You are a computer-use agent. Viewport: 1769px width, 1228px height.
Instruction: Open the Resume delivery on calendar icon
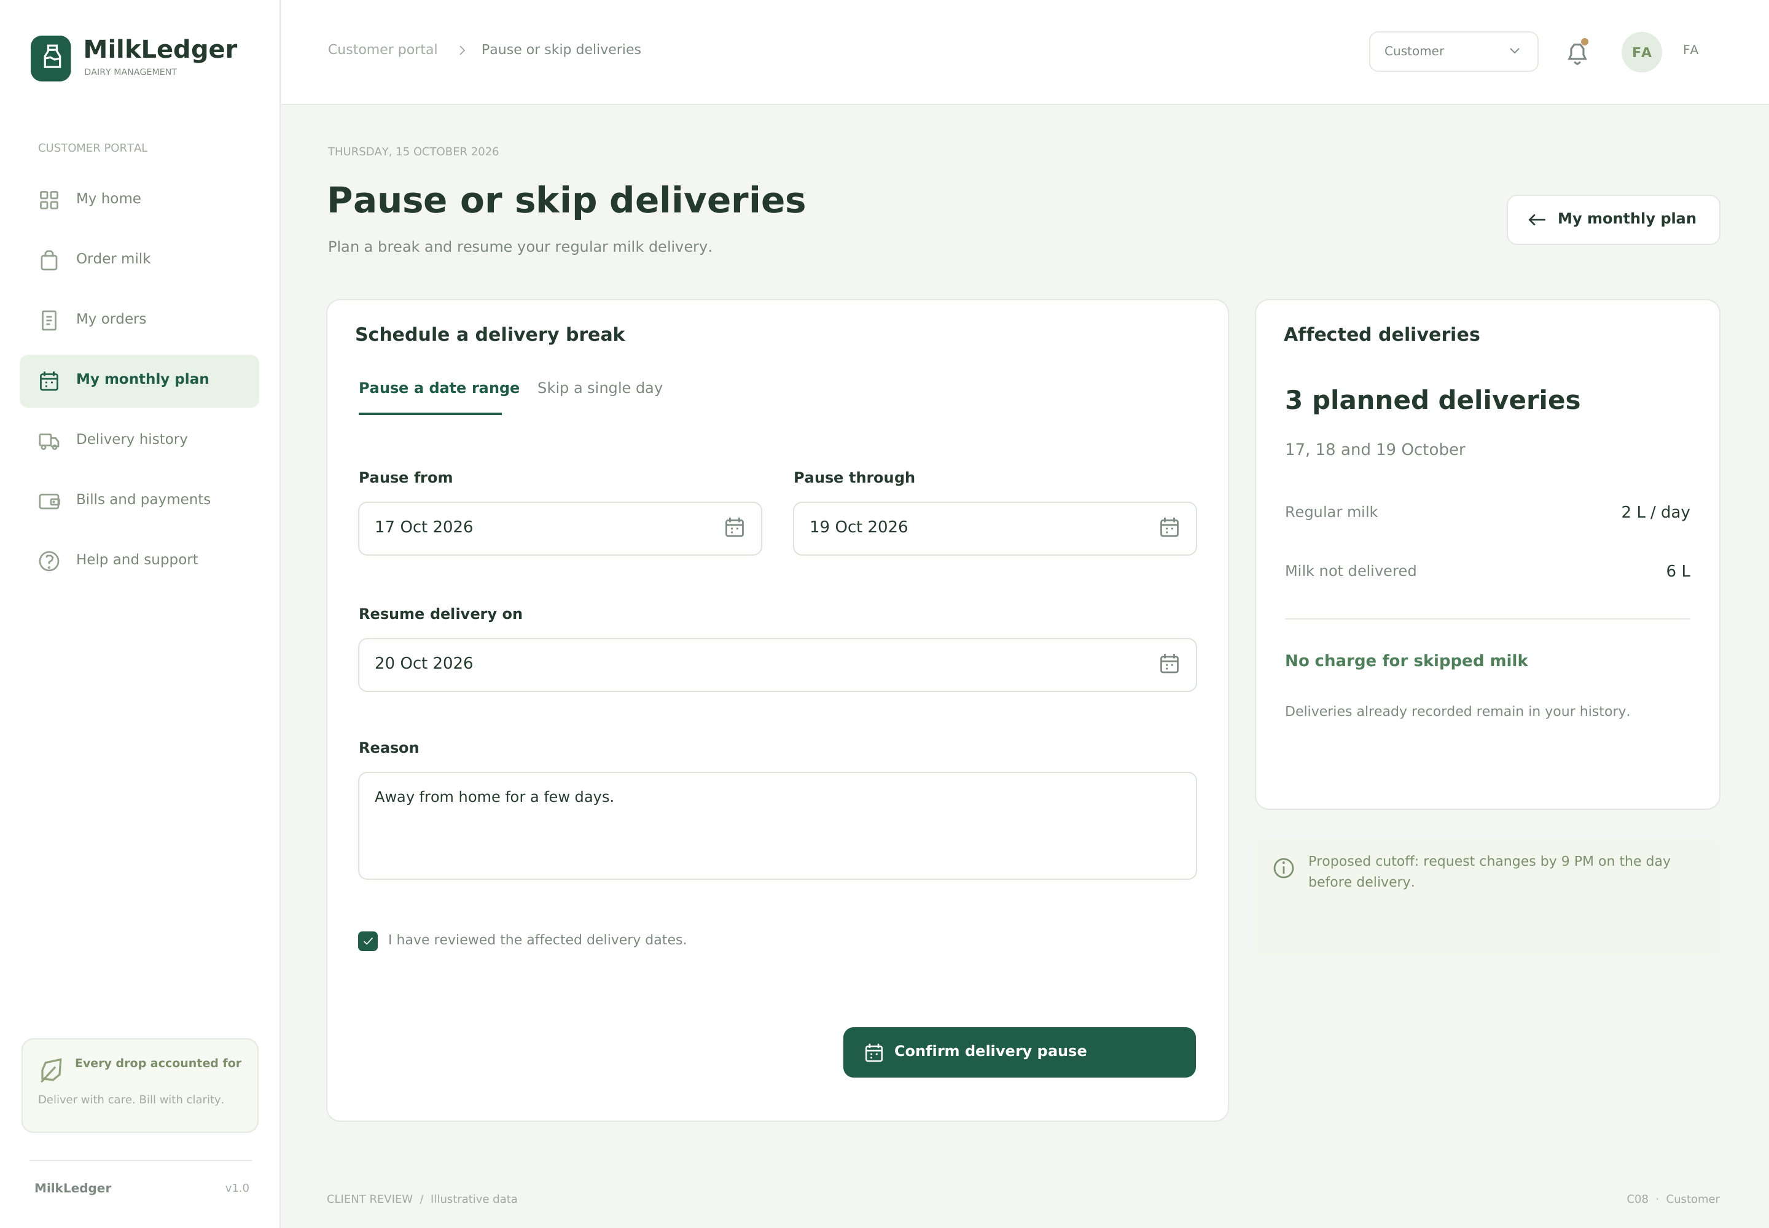tap(1170, 663)
